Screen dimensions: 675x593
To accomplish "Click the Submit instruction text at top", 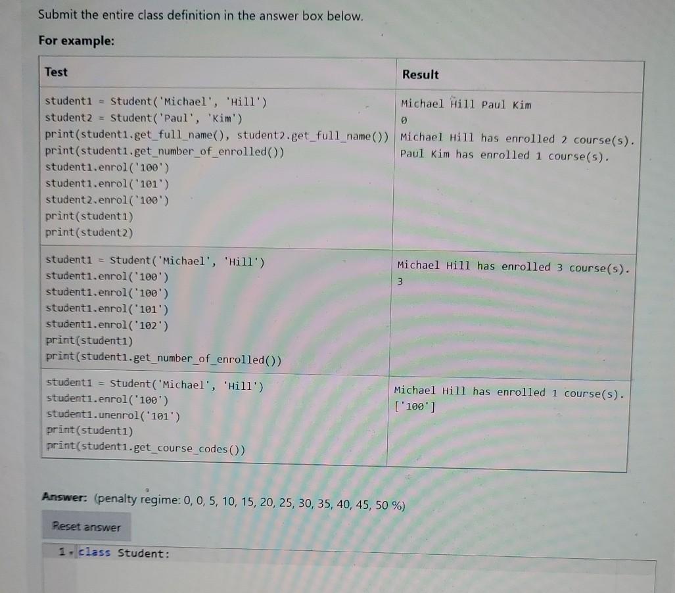I will [200, 15].
